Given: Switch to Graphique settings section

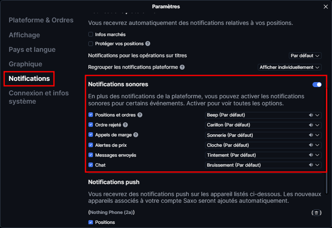Looking at the screenshot, I should [x=25, y=64].
